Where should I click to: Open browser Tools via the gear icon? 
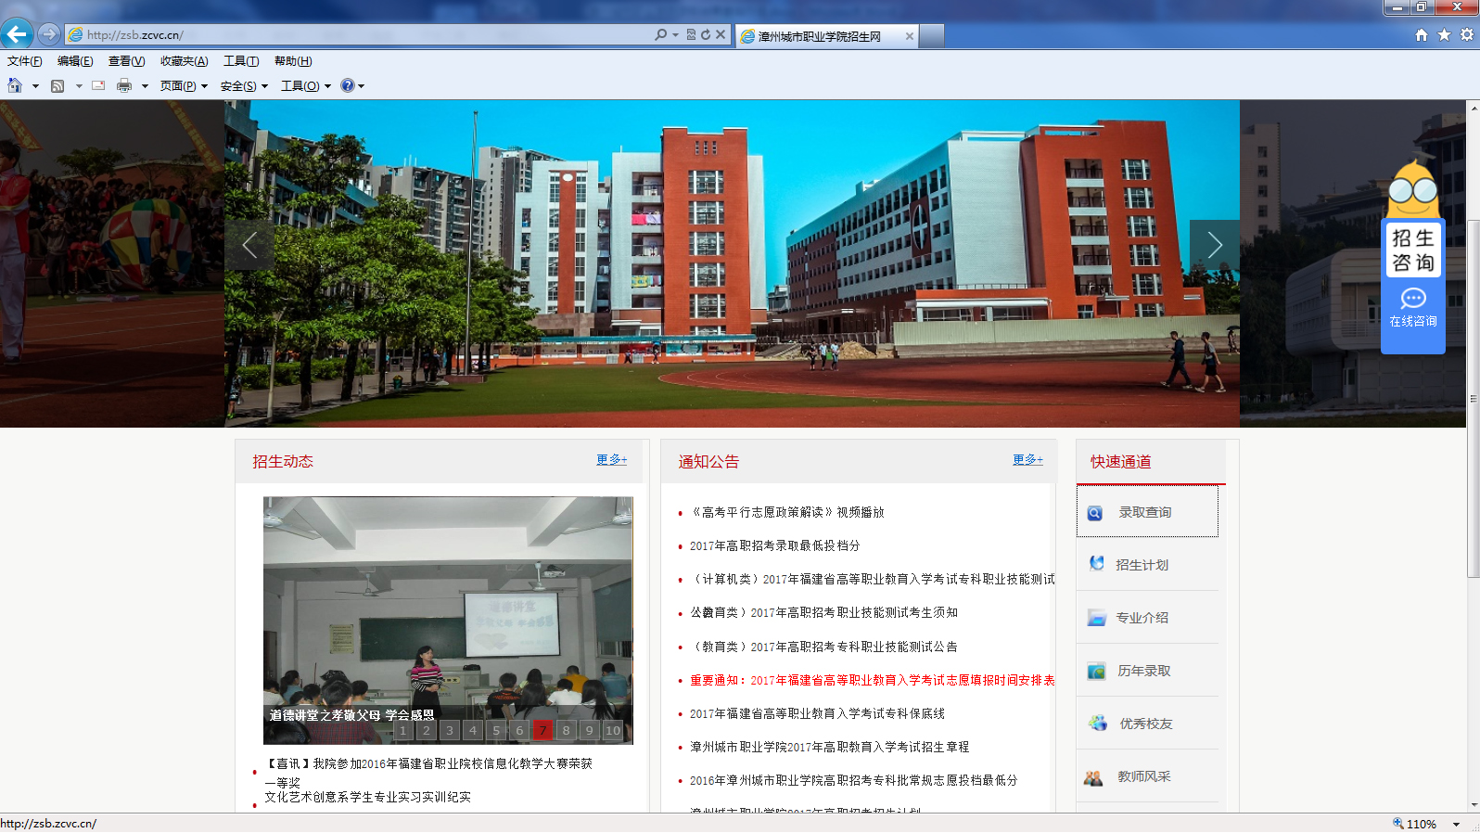pyautogui.click(x=1467, y=35)
